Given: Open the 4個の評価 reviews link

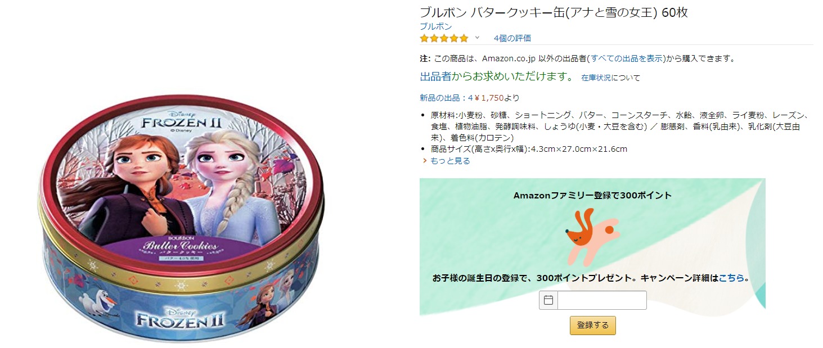Looking at the screenshot, I should click(x=512, y=38).
